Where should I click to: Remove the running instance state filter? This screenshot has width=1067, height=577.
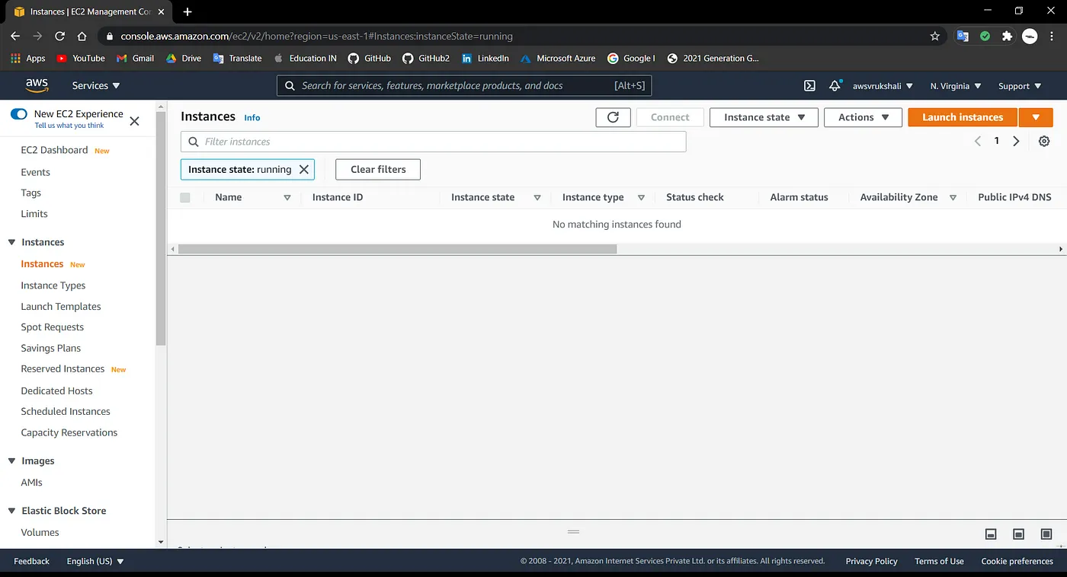click(303, 170)
